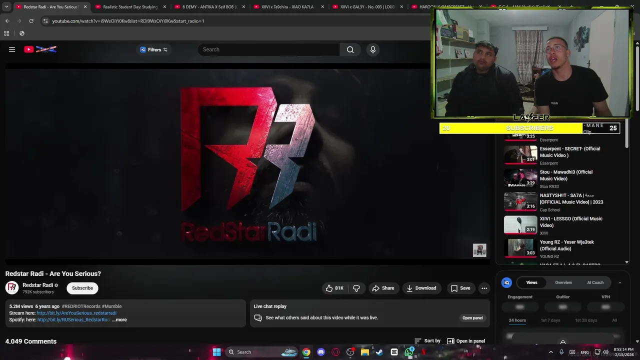Play Esserpent - SECRET video thumbnail
The width and height of the screenshot is (640, 360).
[x=520, y=154]
